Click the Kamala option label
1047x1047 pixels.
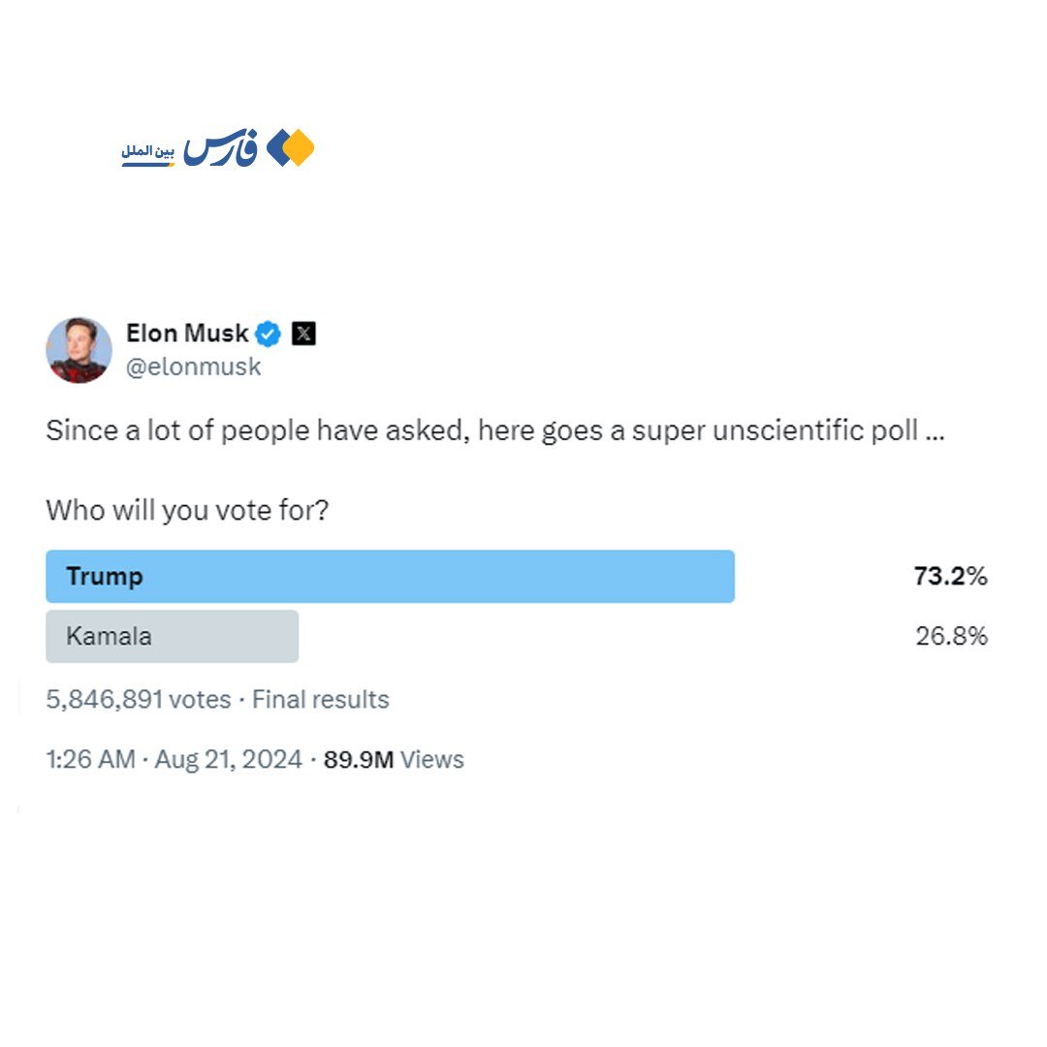pos(109,637)
